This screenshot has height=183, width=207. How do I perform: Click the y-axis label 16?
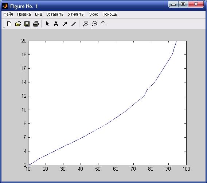click(24, 68)
